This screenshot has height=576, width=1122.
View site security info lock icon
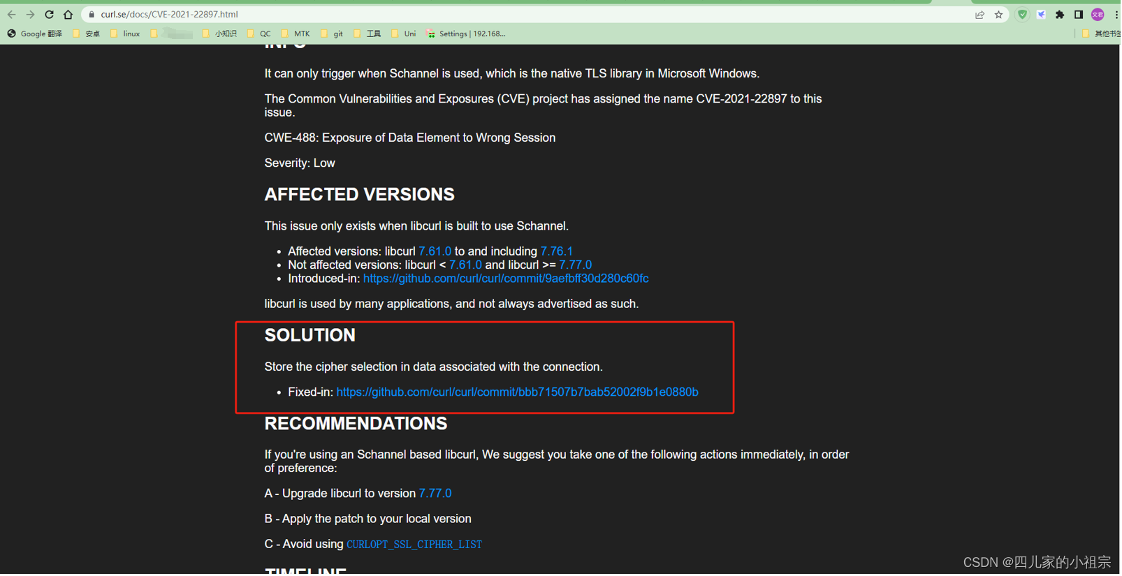92,14
